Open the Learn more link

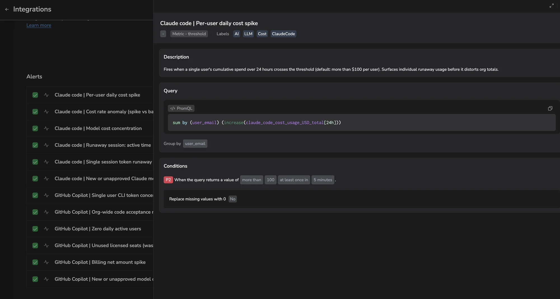[39, 25]
